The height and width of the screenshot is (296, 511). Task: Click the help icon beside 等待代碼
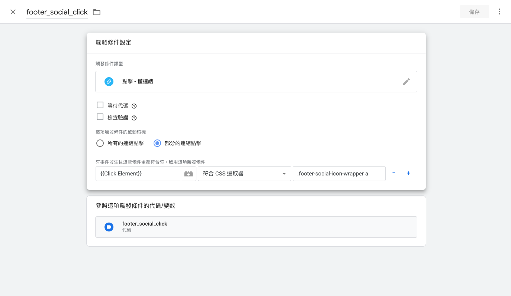[134, 106]
